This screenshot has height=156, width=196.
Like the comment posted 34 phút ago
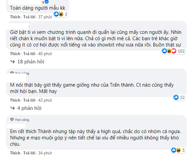[x=15, y=153]
